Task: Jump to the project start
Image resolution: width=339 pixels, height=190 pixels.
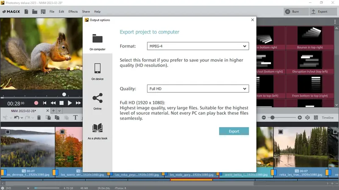Action: [x=44, y=103]
